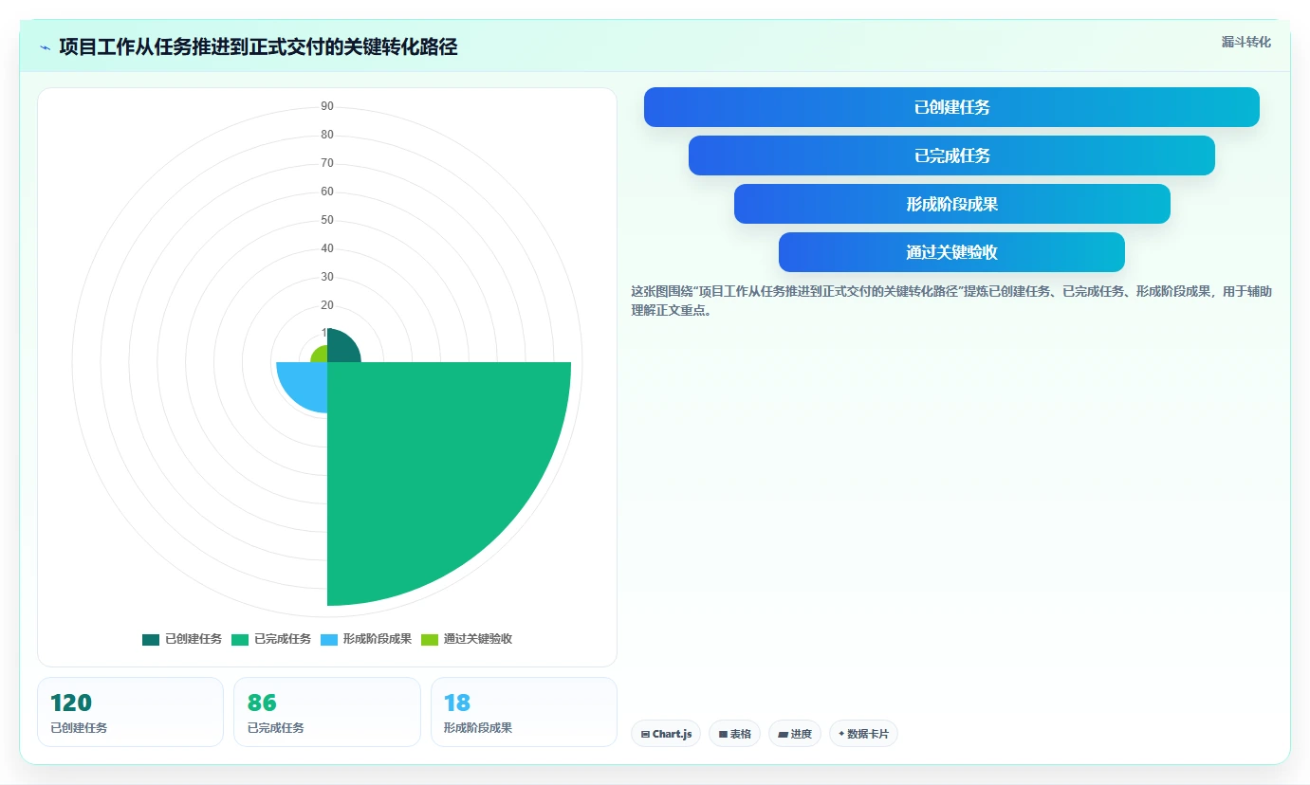Open the 120 已创建任务 stat card
Image resolution: width=1310 pixels, height=785 pixels.
(130, 712)
